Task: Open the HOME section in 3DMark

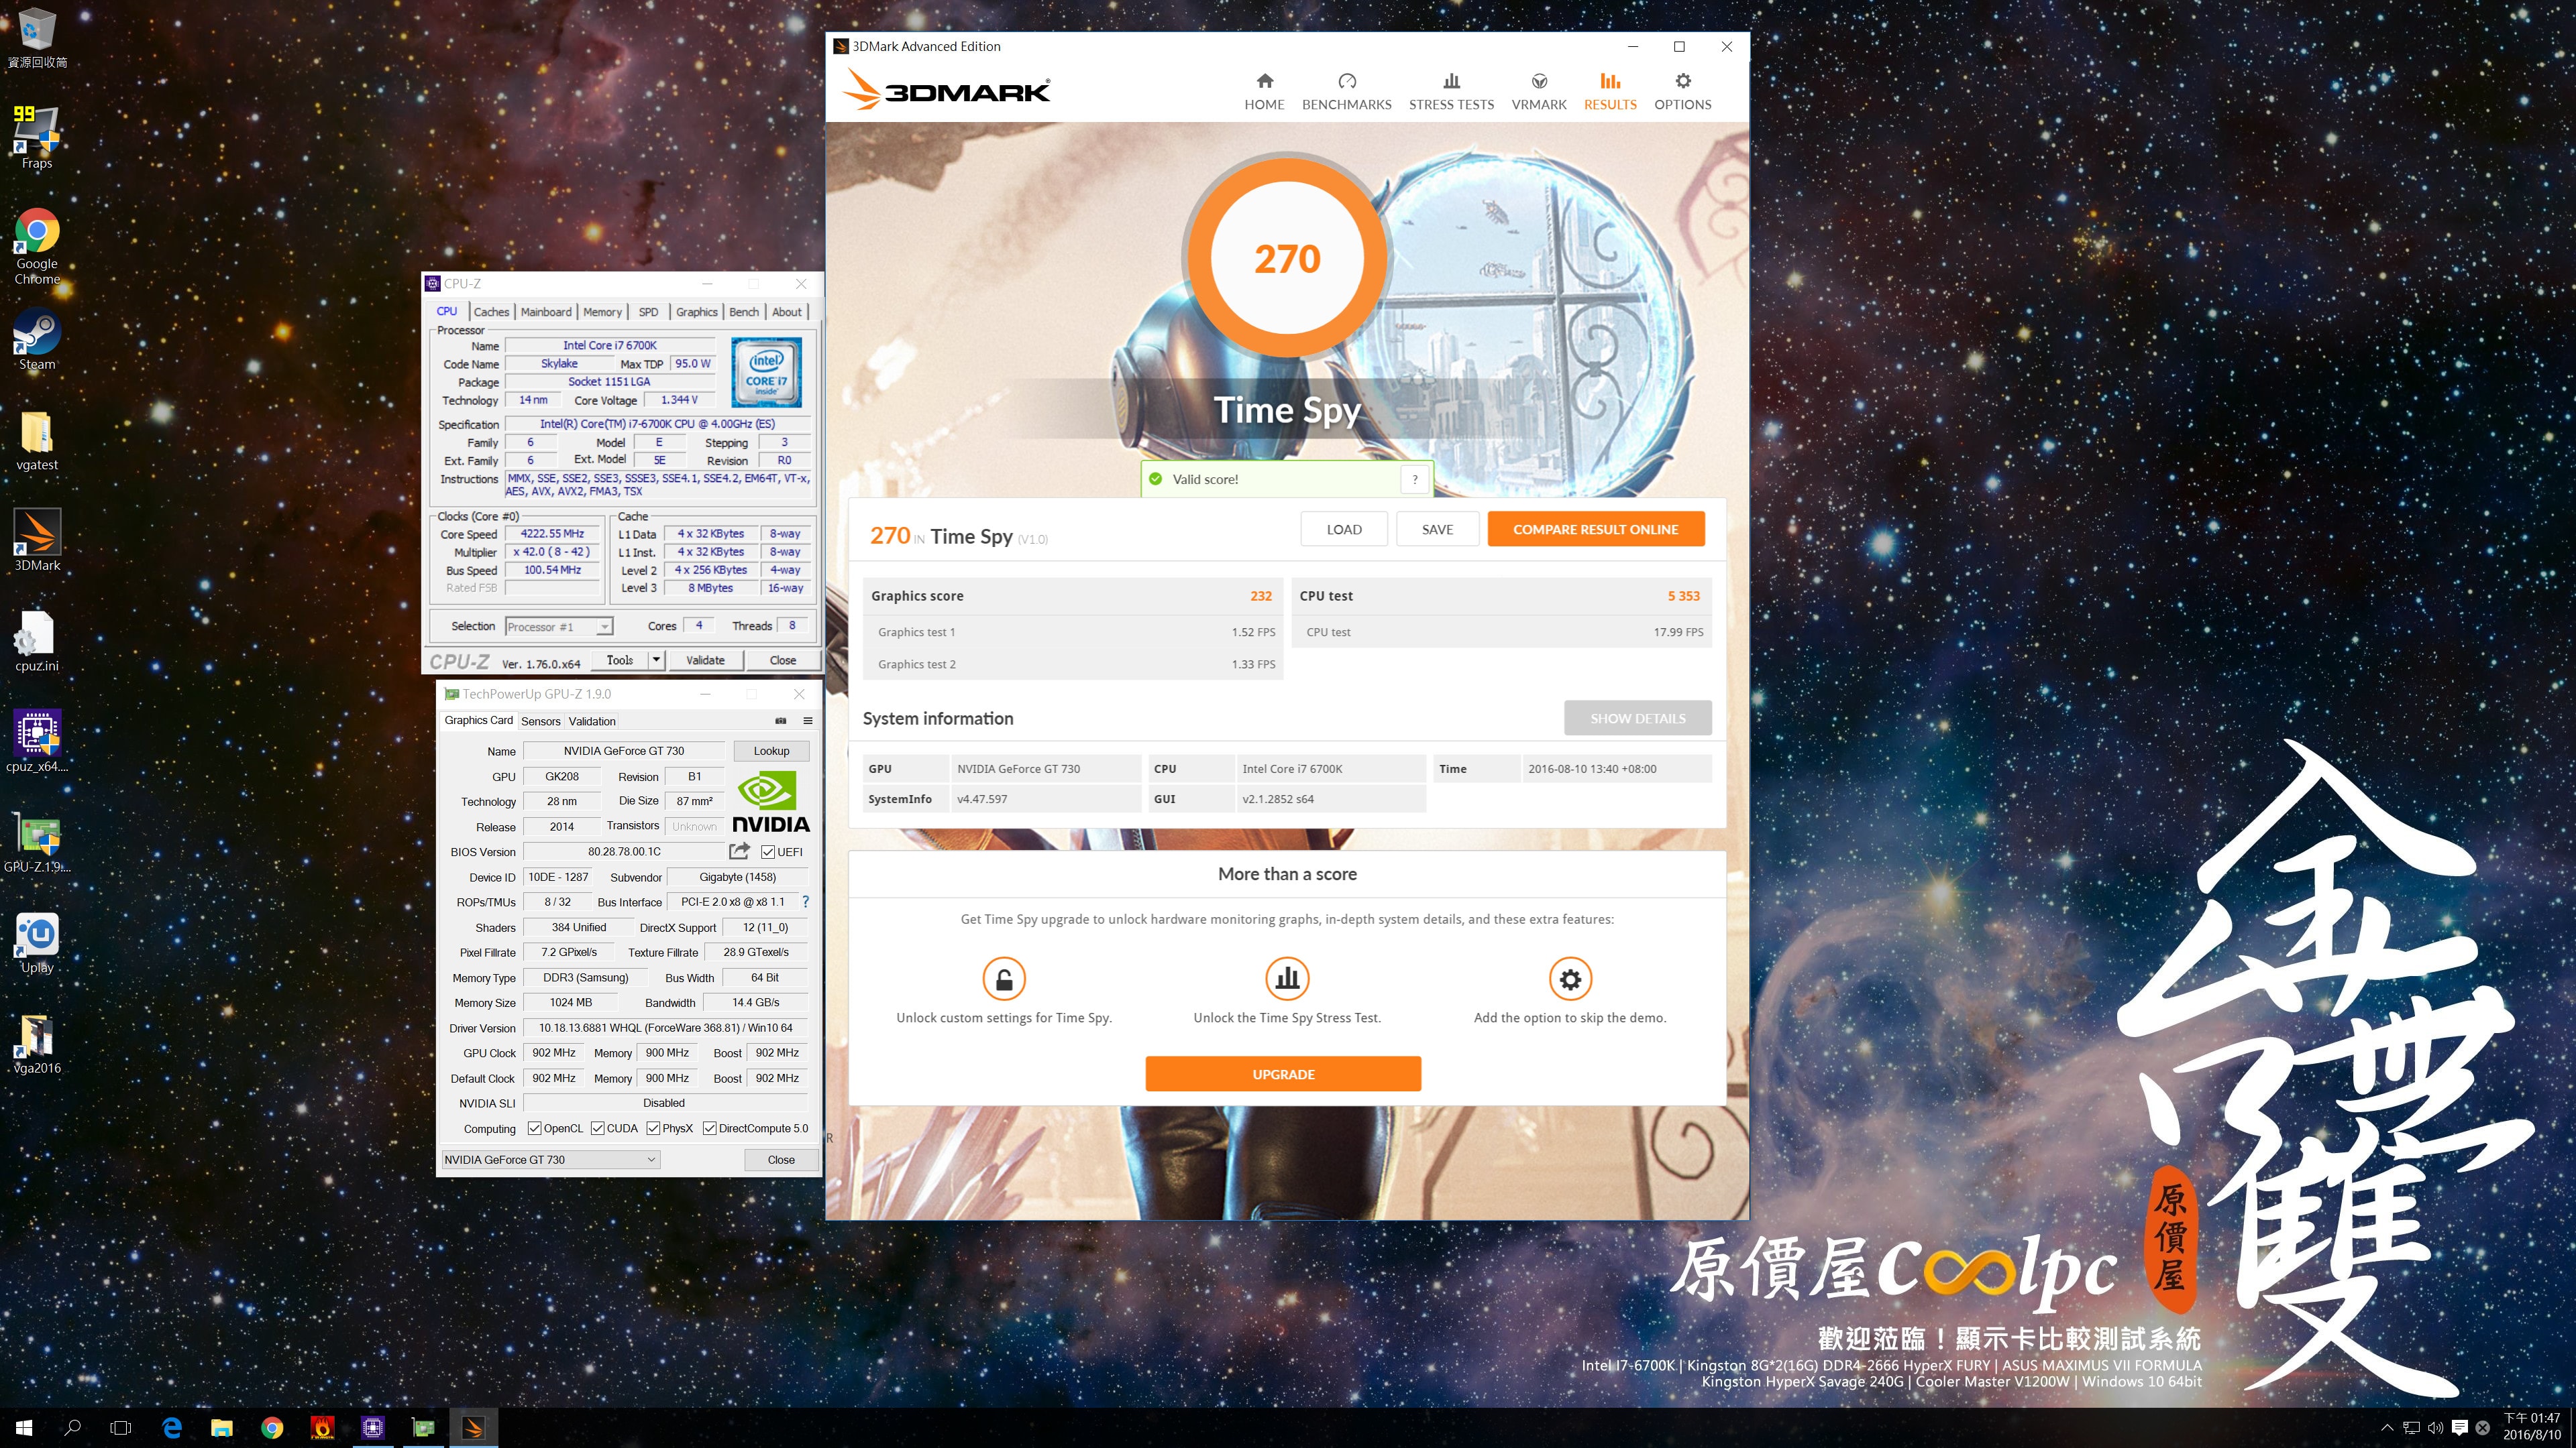Action: pyautogui.click(x=1264, y=91)
